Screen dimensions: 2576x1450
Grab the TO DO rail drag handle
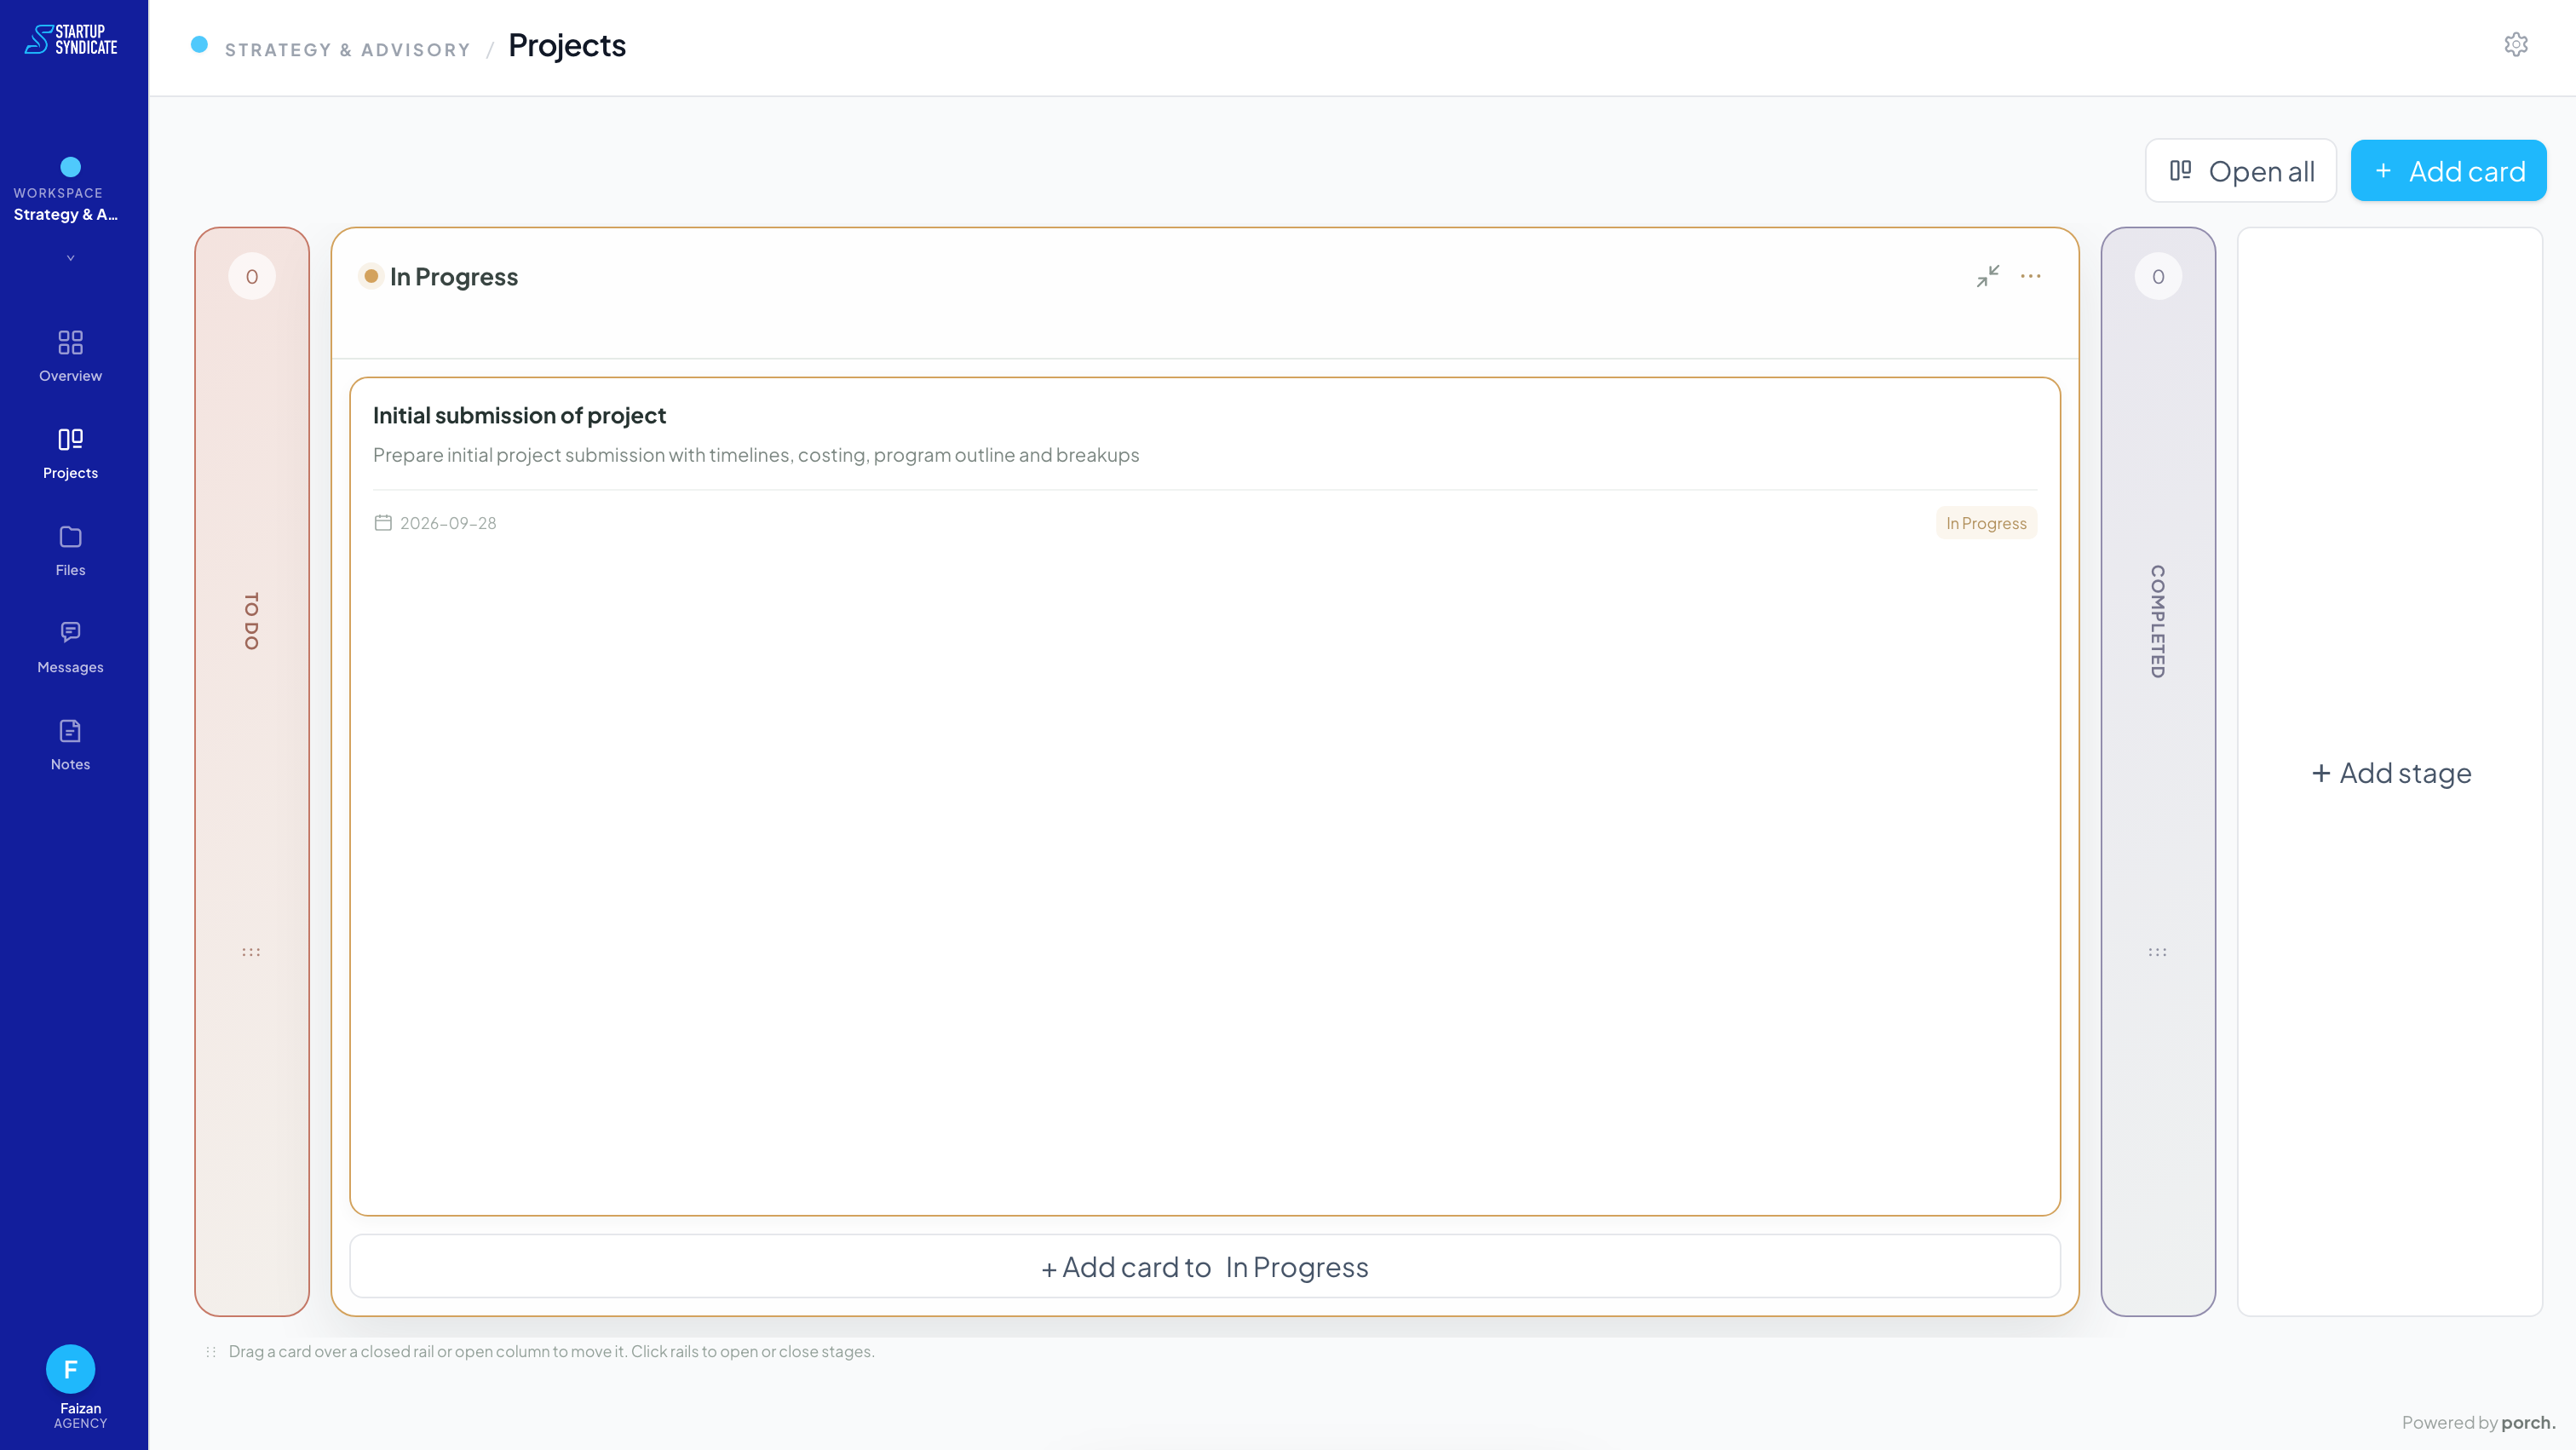pyautogui.click(x=251, y=951)
